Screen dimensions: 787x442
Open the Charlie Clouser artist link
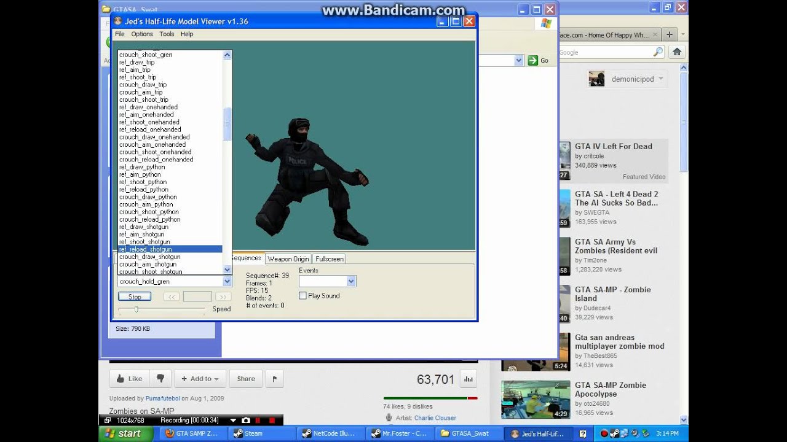click(x=435, y=418)
